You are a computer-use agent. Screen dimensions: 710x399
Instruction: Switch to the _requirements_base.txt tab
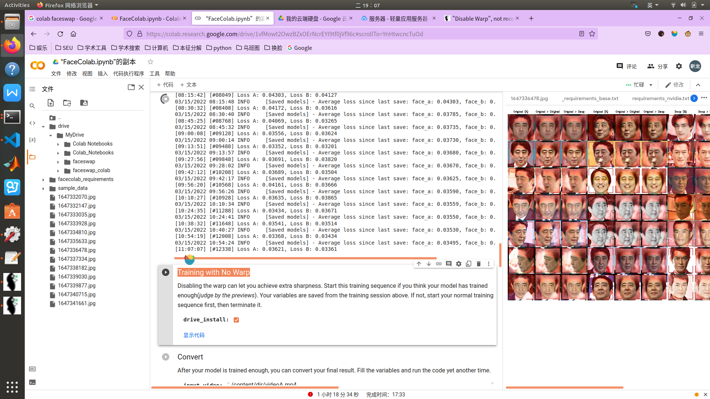(x=590, y=98)
